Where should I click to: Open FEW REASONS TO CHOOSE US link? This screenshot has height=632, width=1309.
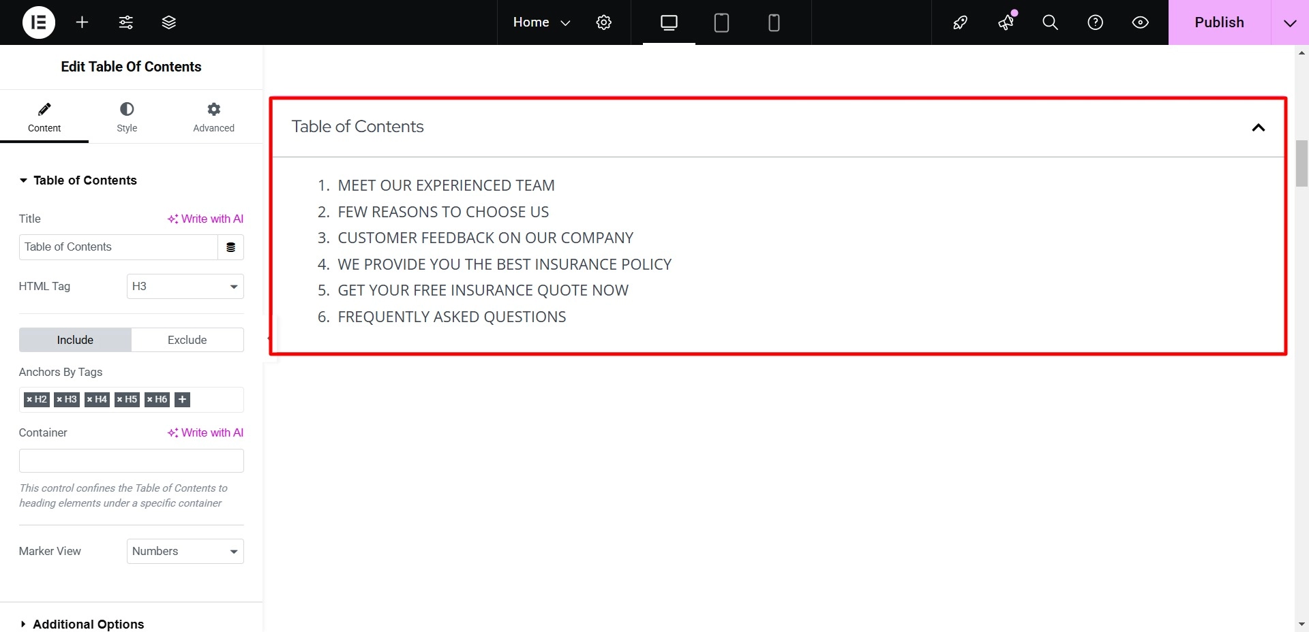(x=443, y=212)
